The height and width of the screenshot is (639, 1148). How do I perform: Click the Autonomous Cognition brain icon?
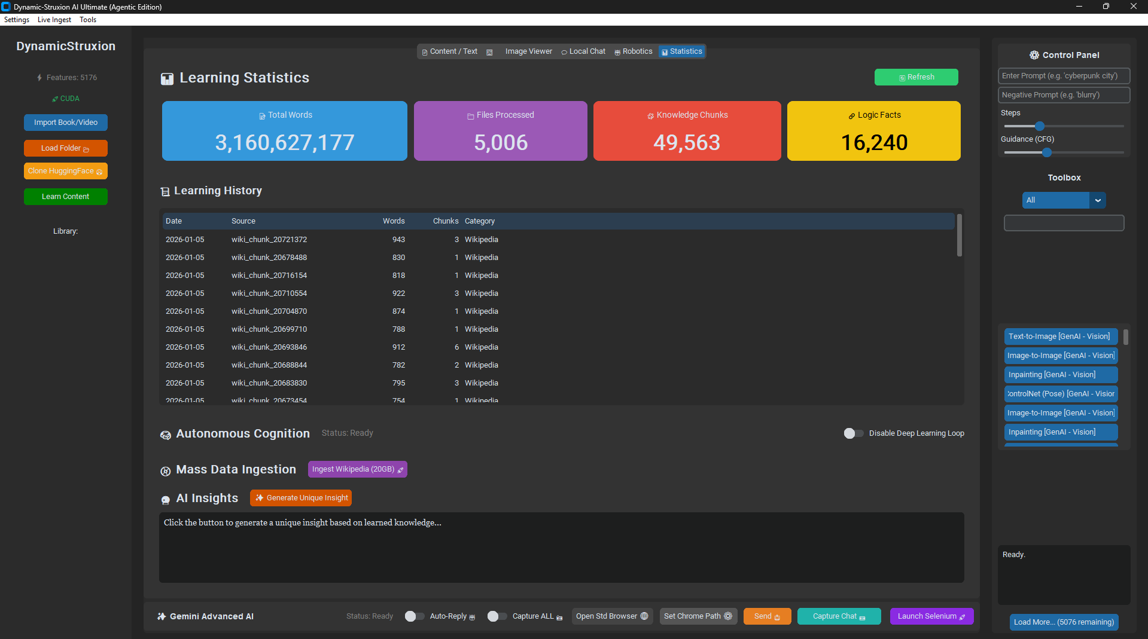[166, 435]
